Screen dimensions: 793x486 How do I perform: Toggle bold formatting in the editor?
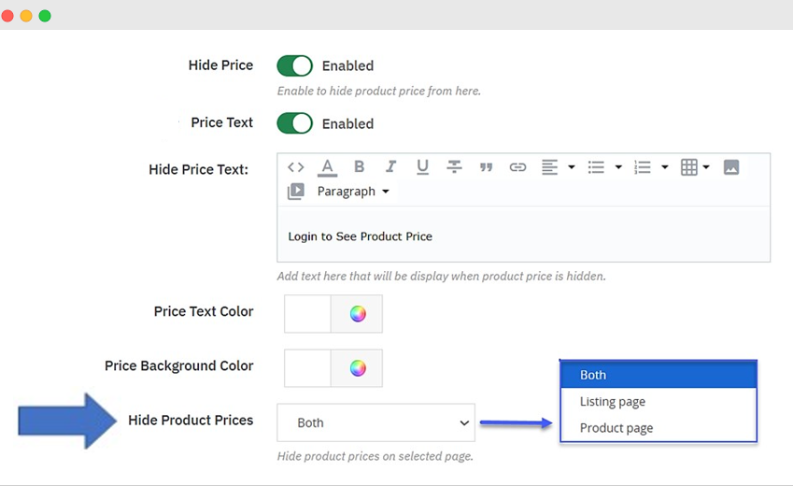pos(359,167)
